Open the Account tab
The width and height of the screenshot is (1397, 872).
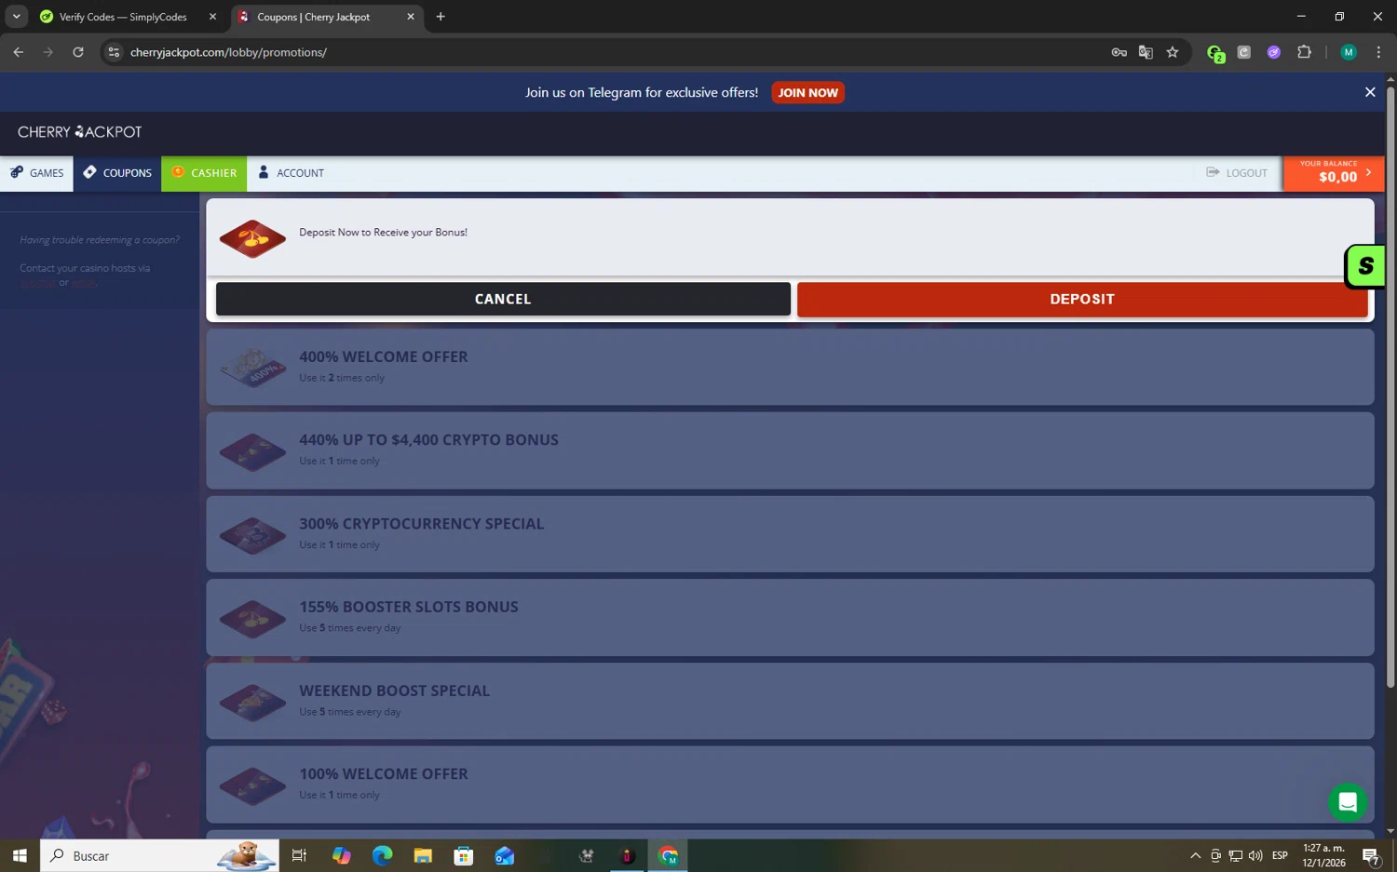tap(292, 173)
